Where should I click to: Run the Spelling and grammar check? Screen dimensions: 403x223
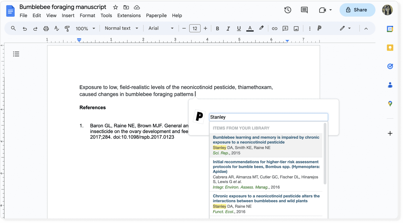coord(56,28)
